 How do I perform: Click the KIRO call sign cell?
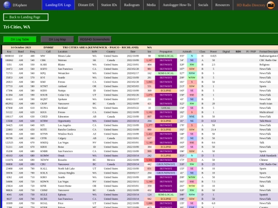(44, 177)
